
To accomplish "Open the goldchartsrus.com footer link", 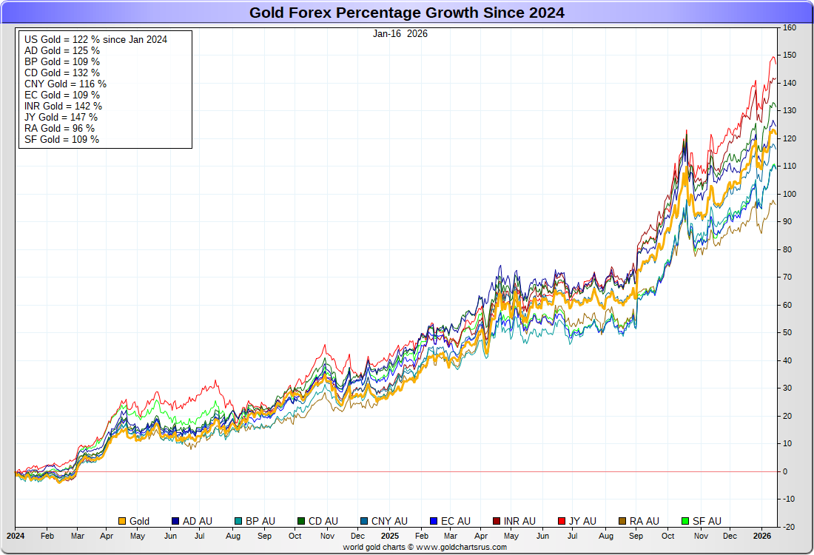I will [425, 548].
